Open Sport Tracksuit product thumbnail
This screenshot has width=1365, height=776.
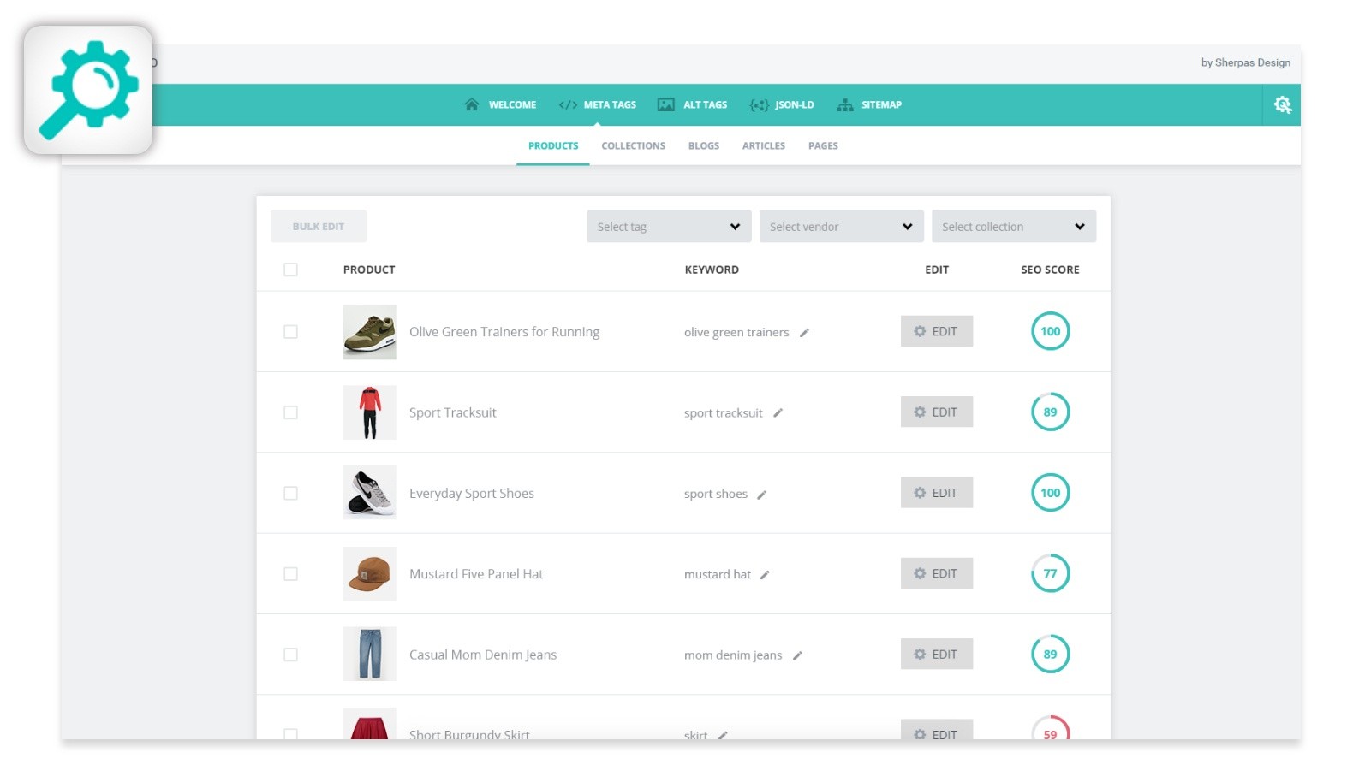coord(370,412)
